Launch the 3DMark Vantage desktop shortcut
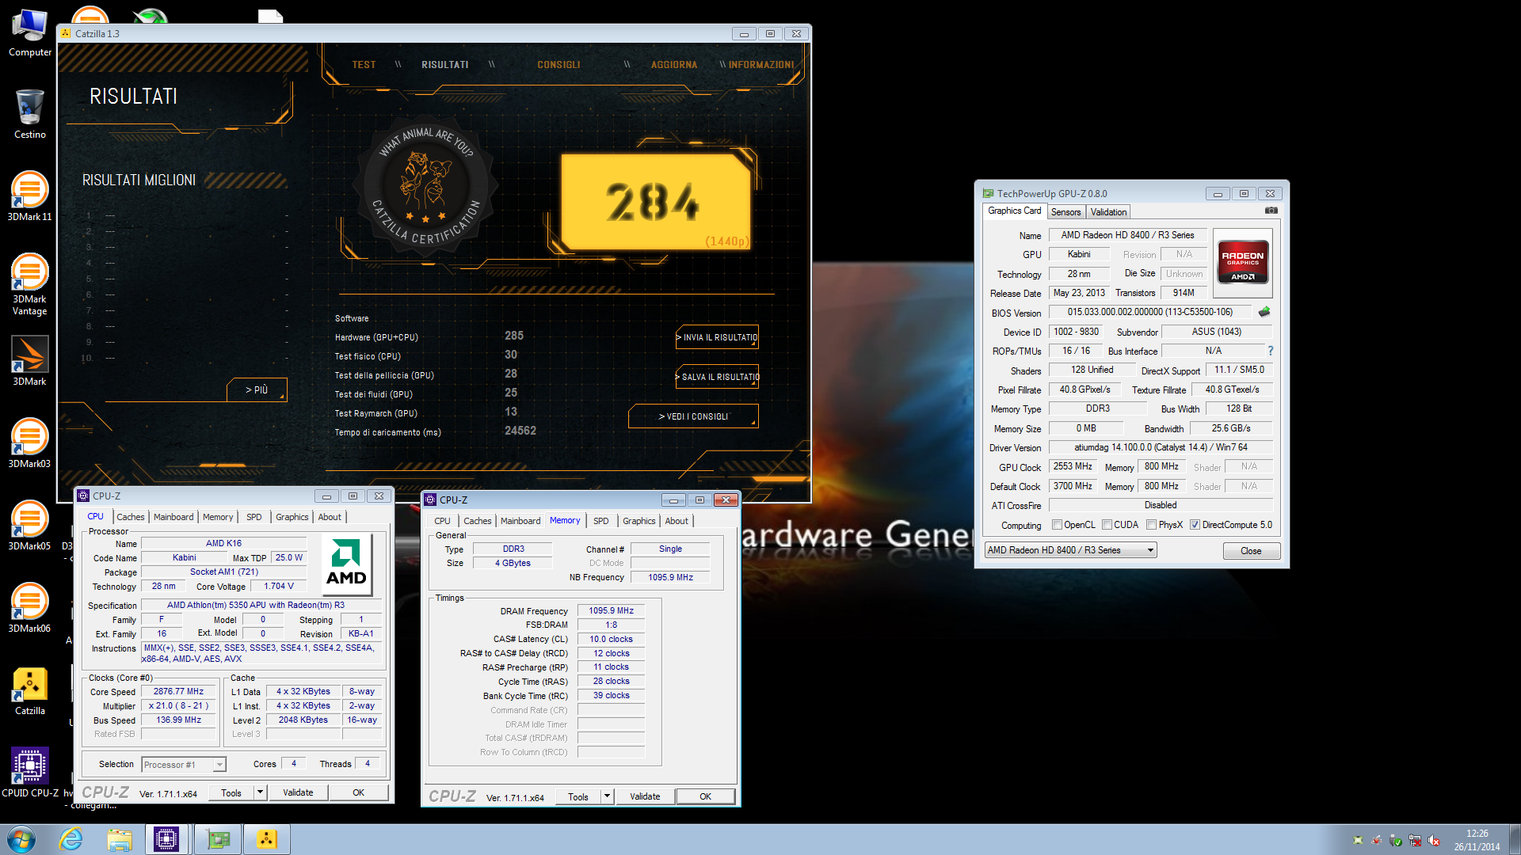 (29, 284)
